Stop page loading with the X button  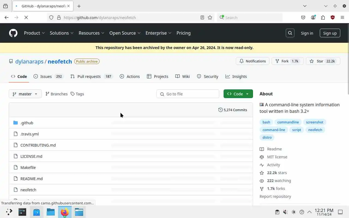point(26,17)
